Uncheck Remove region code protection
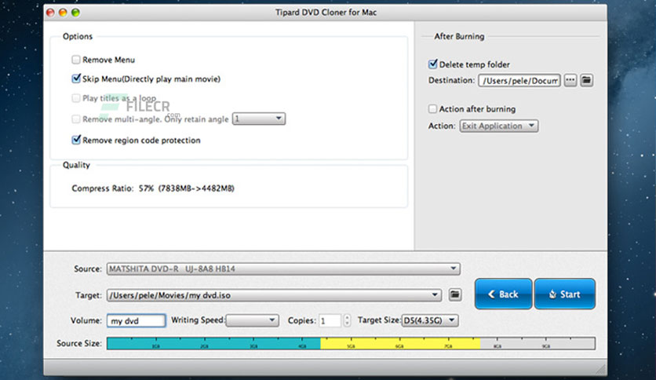The height and width of the screenshot is (380, 656). pos(76,140)
